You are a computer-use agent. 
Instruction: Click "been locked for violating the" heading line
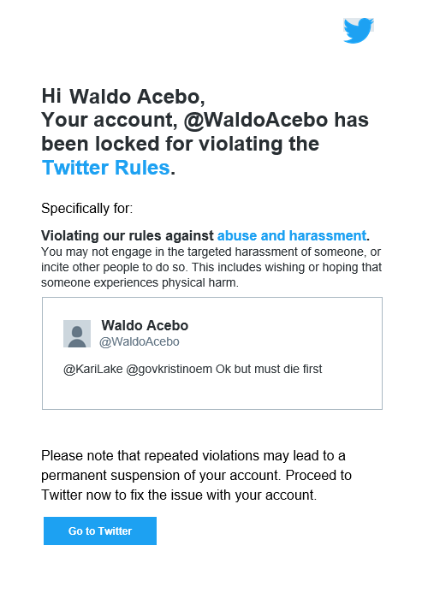[180, 144]
